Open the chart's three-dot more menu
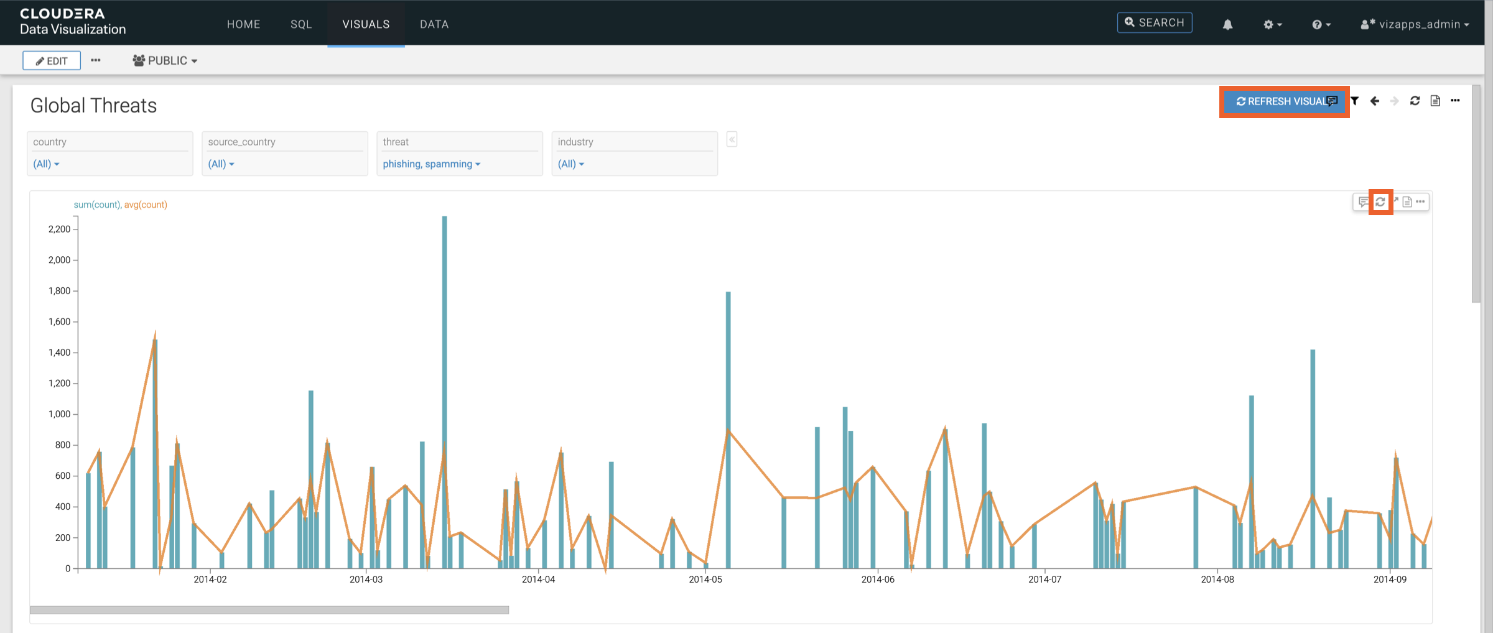Image resolution: width=1493 pixels, height=633 pixels. tap(1420, 202)
